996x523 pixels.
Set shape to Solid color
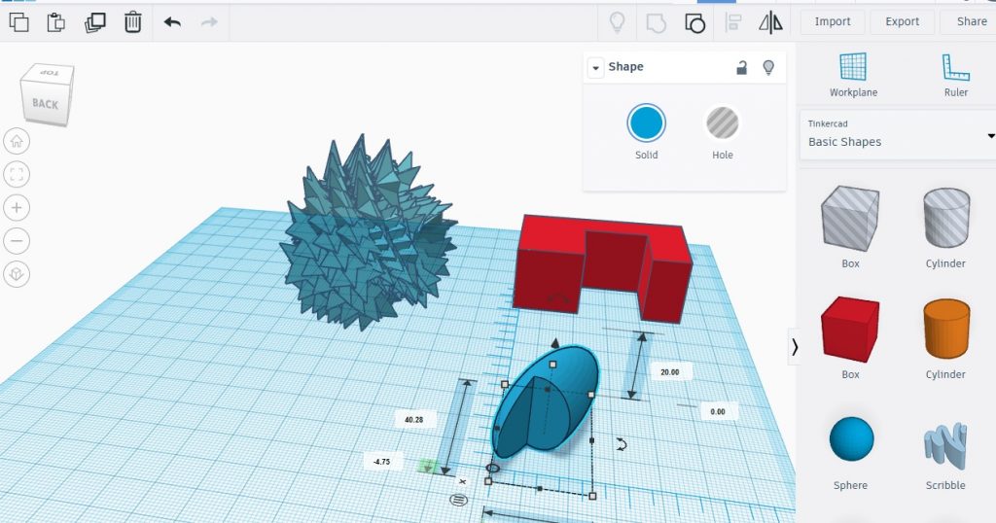(646, 122)
